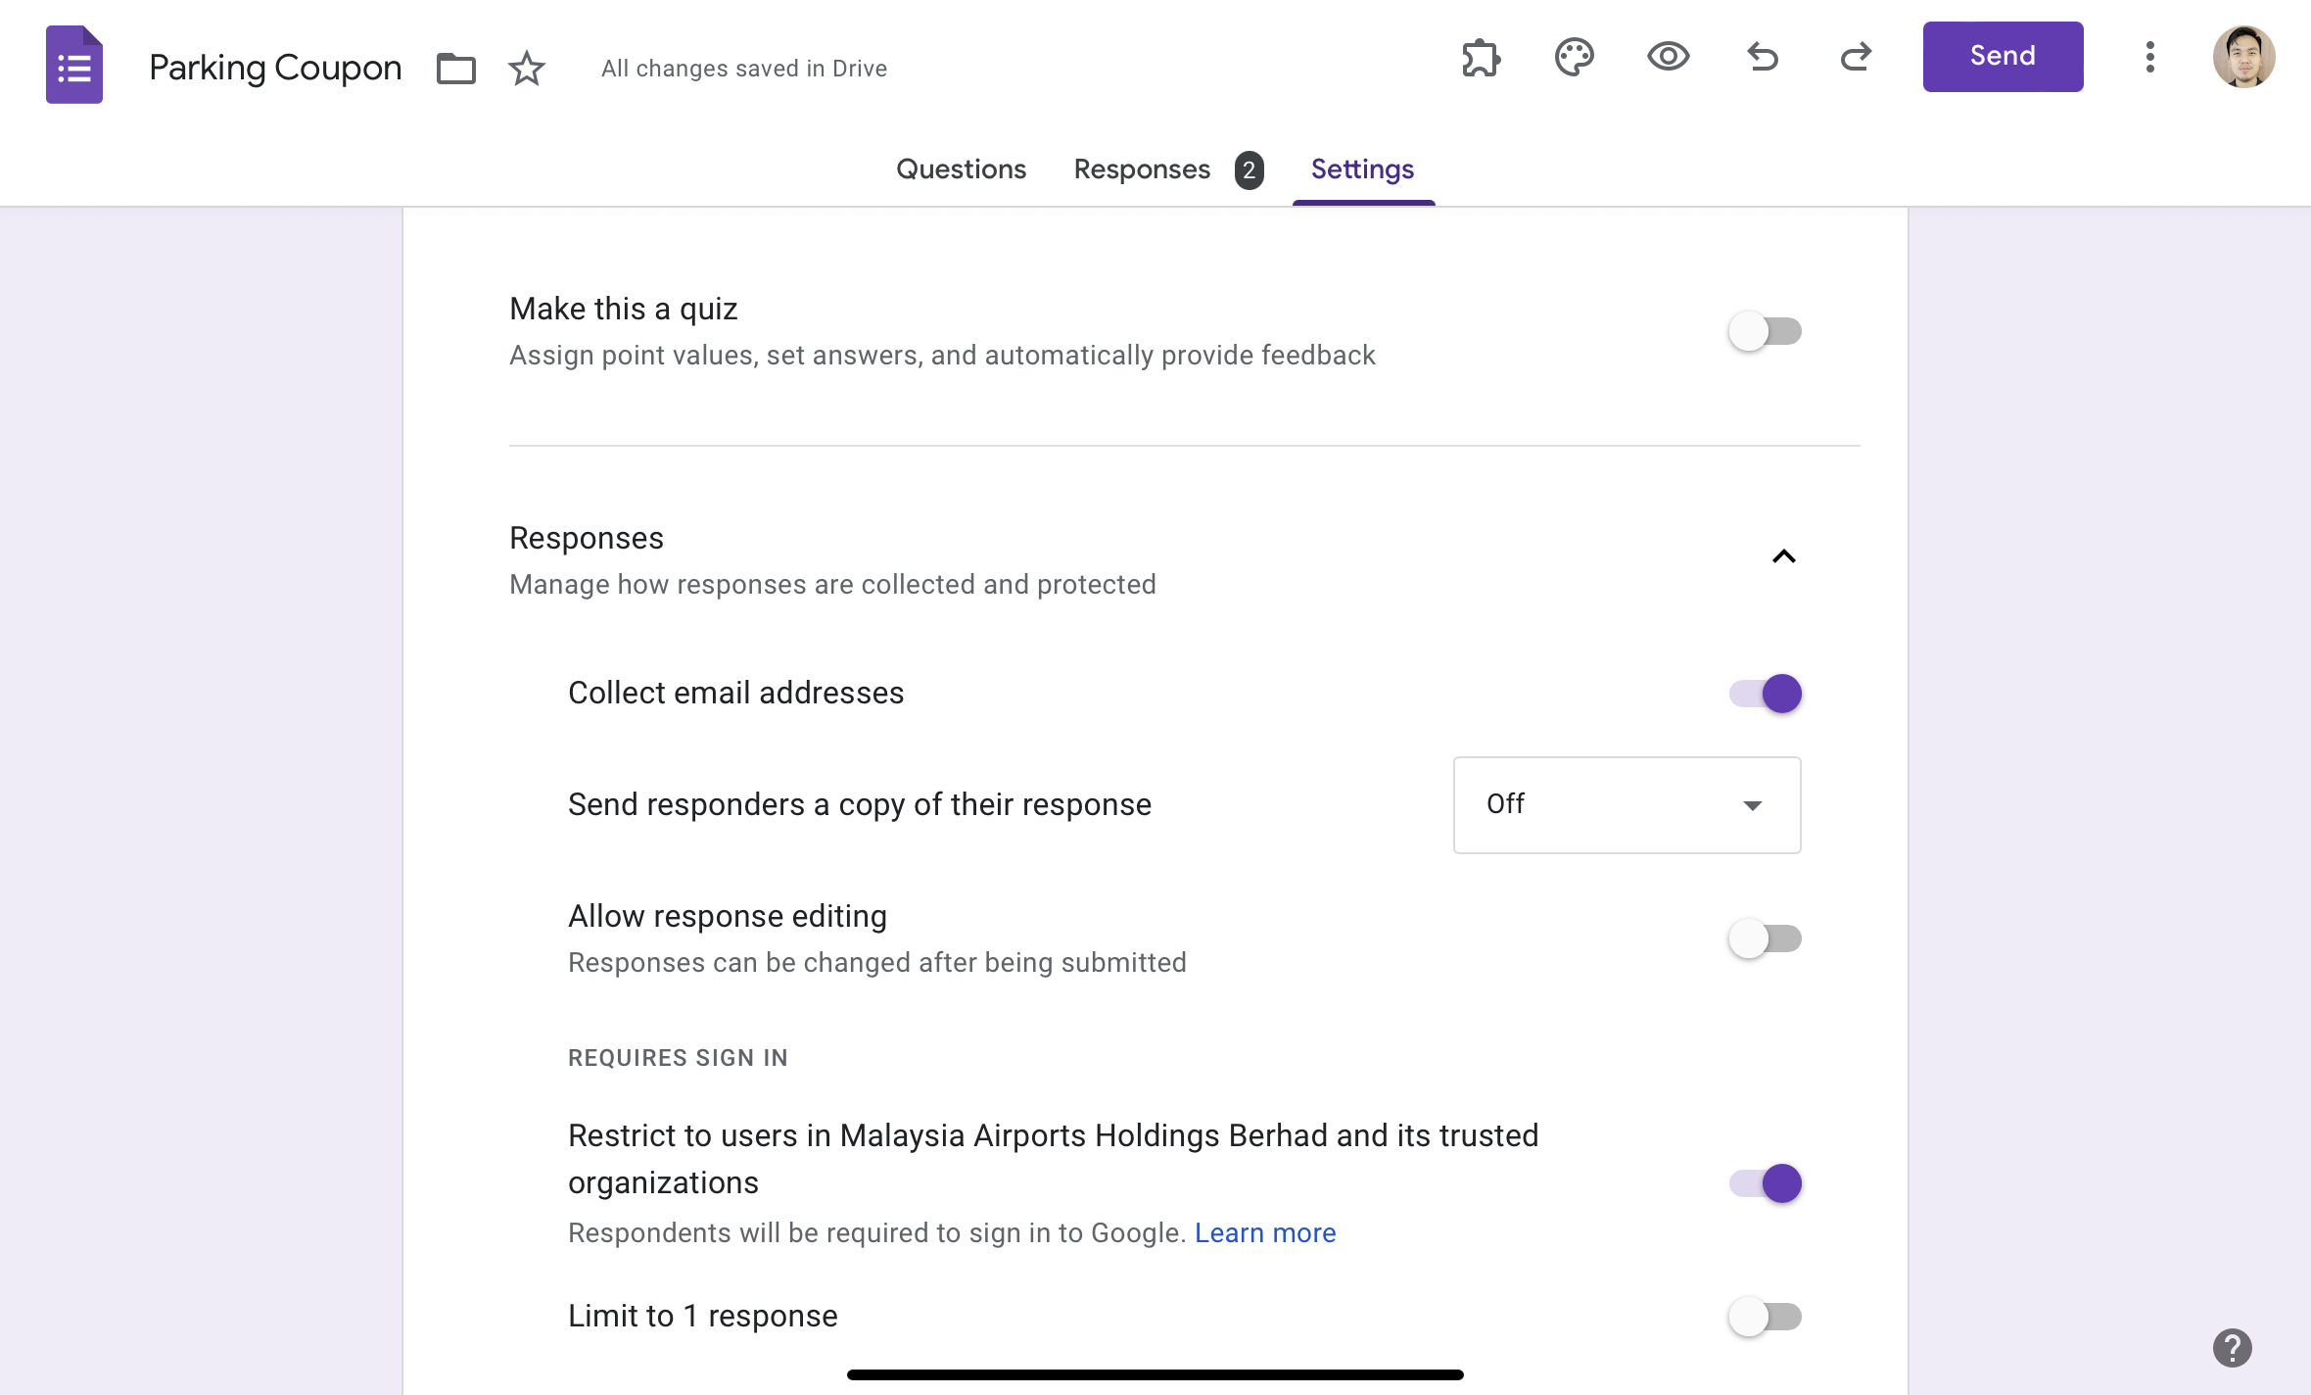Screen dimensions: 2311x1395
Task: Open the Learn more link
Action: pos(1265,1232)
